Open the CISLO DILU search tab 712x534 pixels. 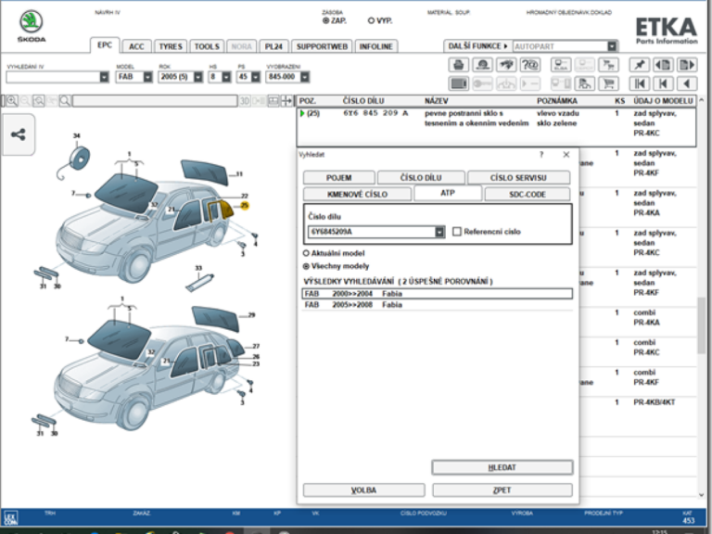420,177
